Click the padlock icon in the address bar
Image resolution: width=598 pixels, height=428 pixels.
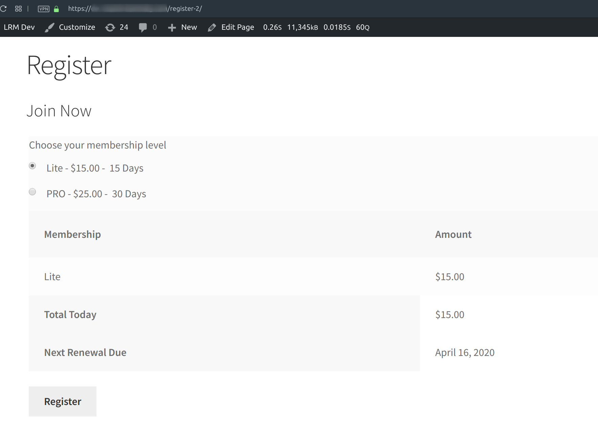(56, 8)
